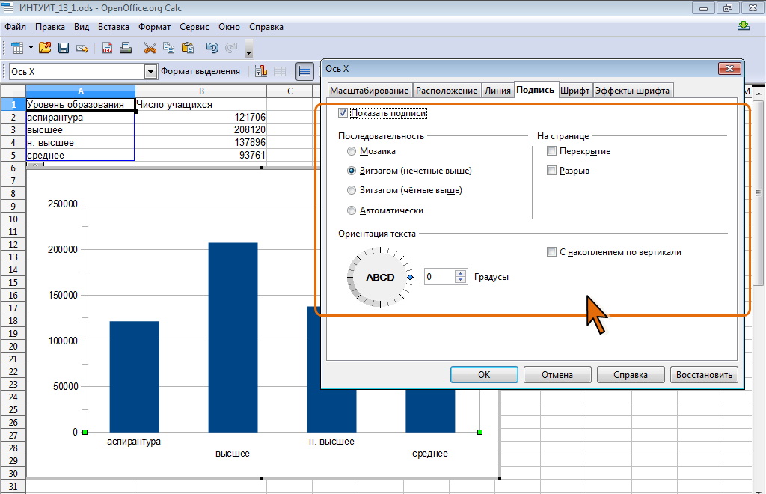Click the Paste clipboard icon
The width and height of the screenshot is (766, 494).
[x=188, y=48]
